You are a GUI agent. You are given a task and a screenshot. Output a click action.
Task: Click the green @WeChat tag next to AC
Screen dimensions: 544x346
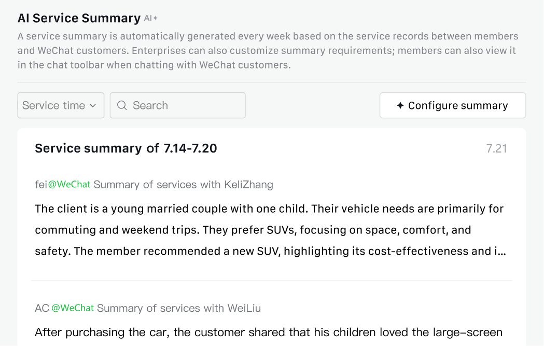tap(73, 308)
